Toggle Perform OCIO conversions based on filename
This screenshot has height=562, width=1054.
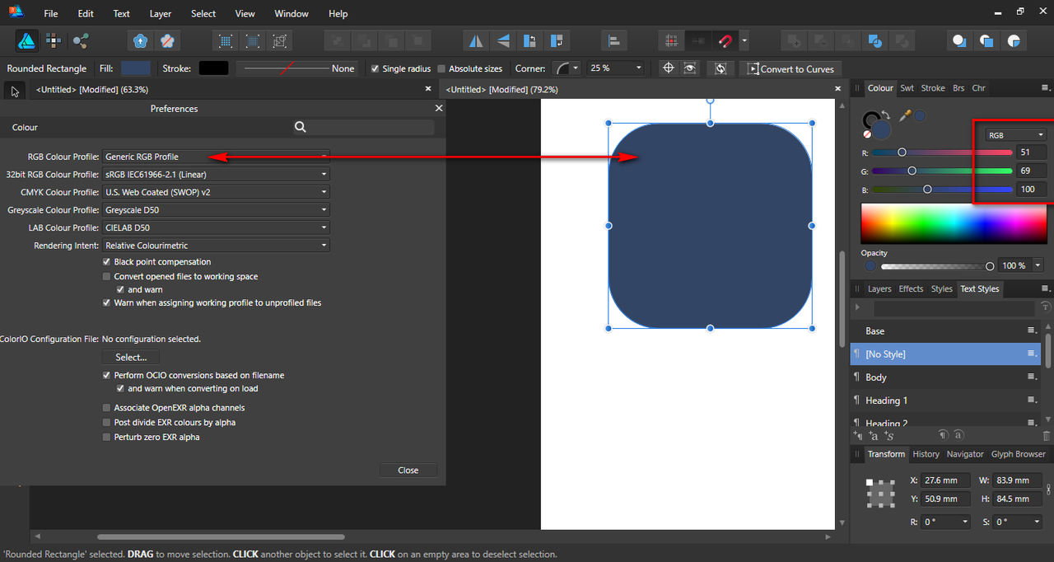(x=106, y=375)
